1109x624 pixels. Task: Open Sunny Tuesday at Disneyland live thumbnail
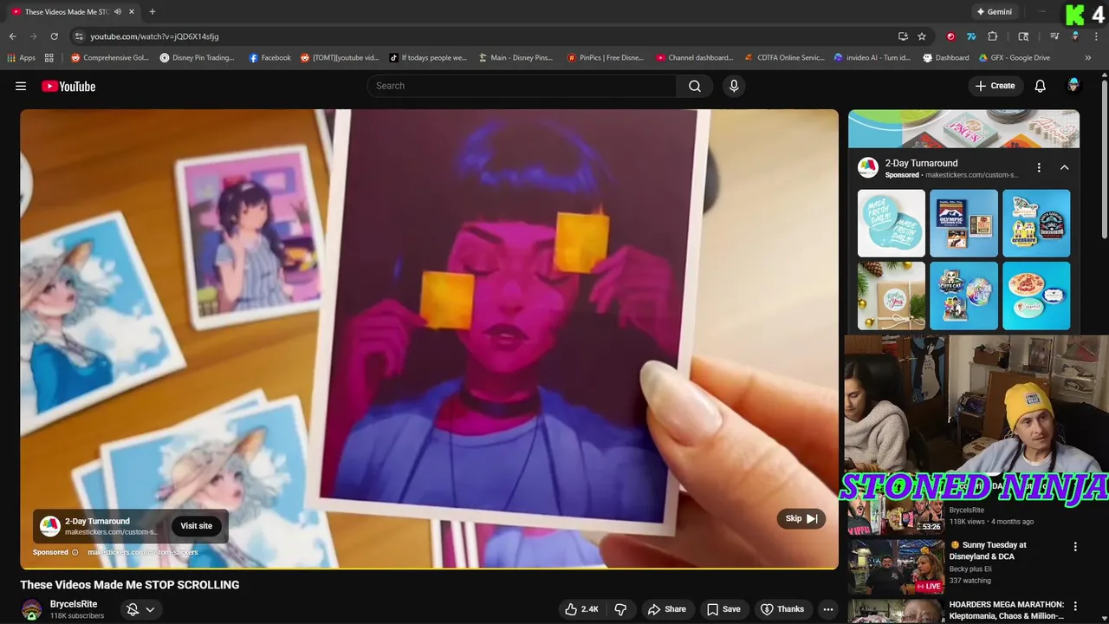coord(896,567)
